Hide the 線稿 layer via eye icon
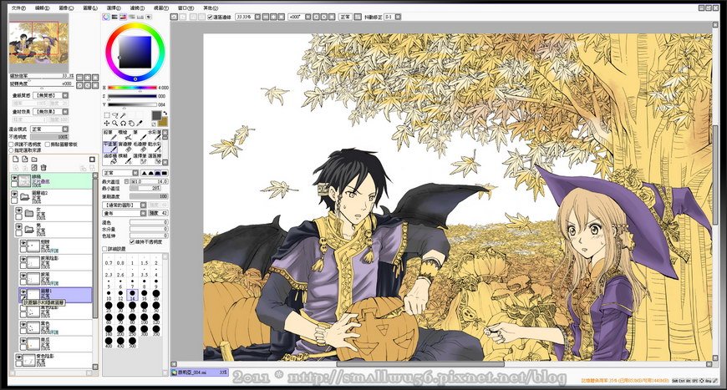Screen dimensions: 727x390 click(14, 178)
